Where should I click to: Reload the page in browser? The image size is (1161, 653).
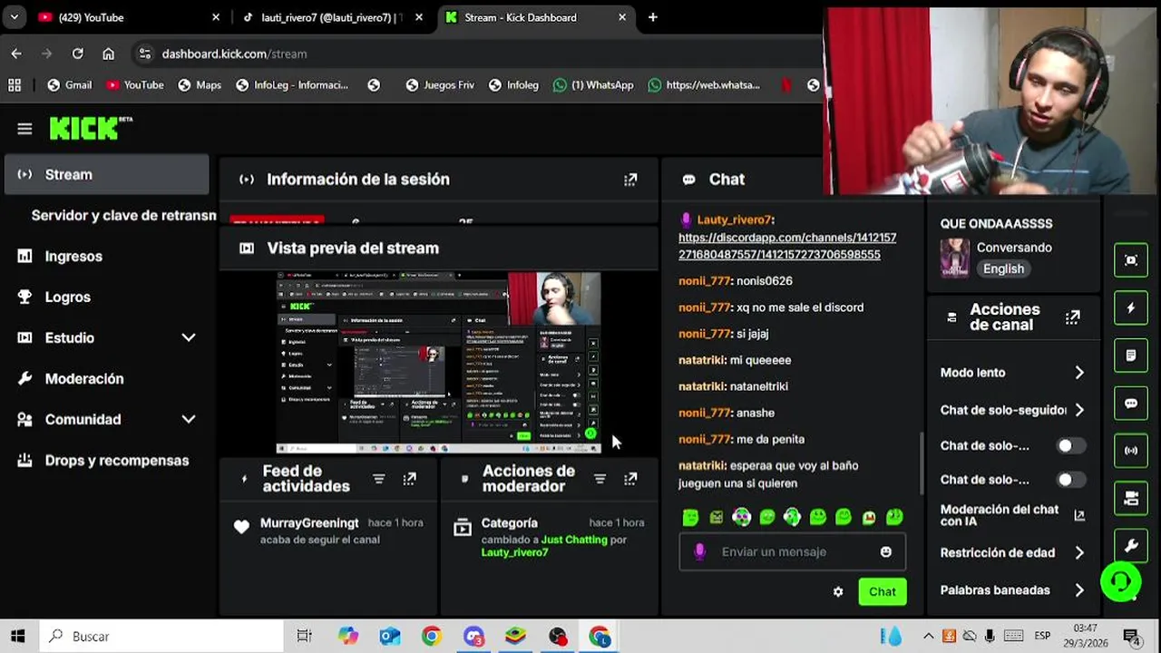[78, 54]
